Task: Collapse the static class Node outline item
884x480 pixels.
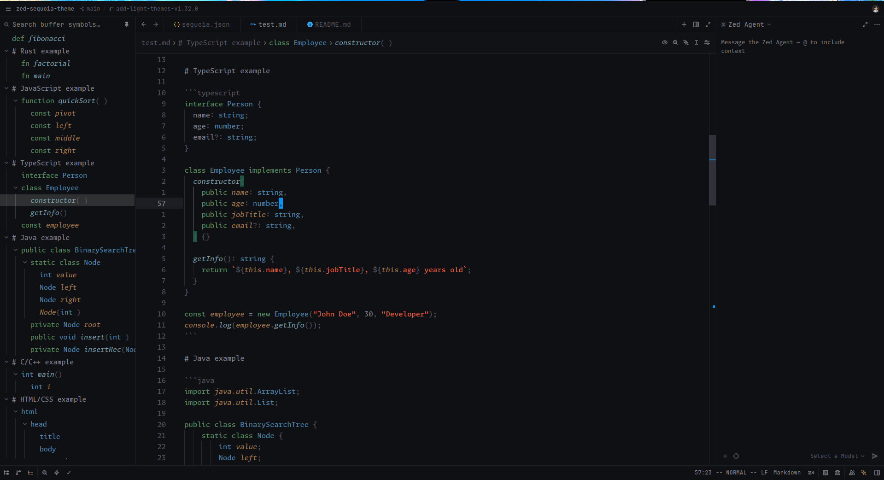Action: click(x=25, y=263)
